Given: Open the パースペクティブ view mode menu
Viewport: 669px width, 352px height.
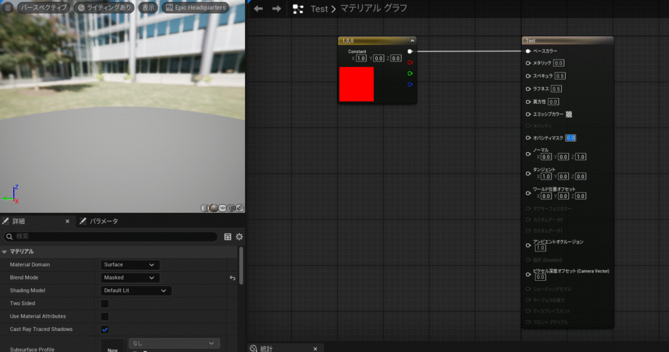Looking at the screenshot, I should point(44,8).
